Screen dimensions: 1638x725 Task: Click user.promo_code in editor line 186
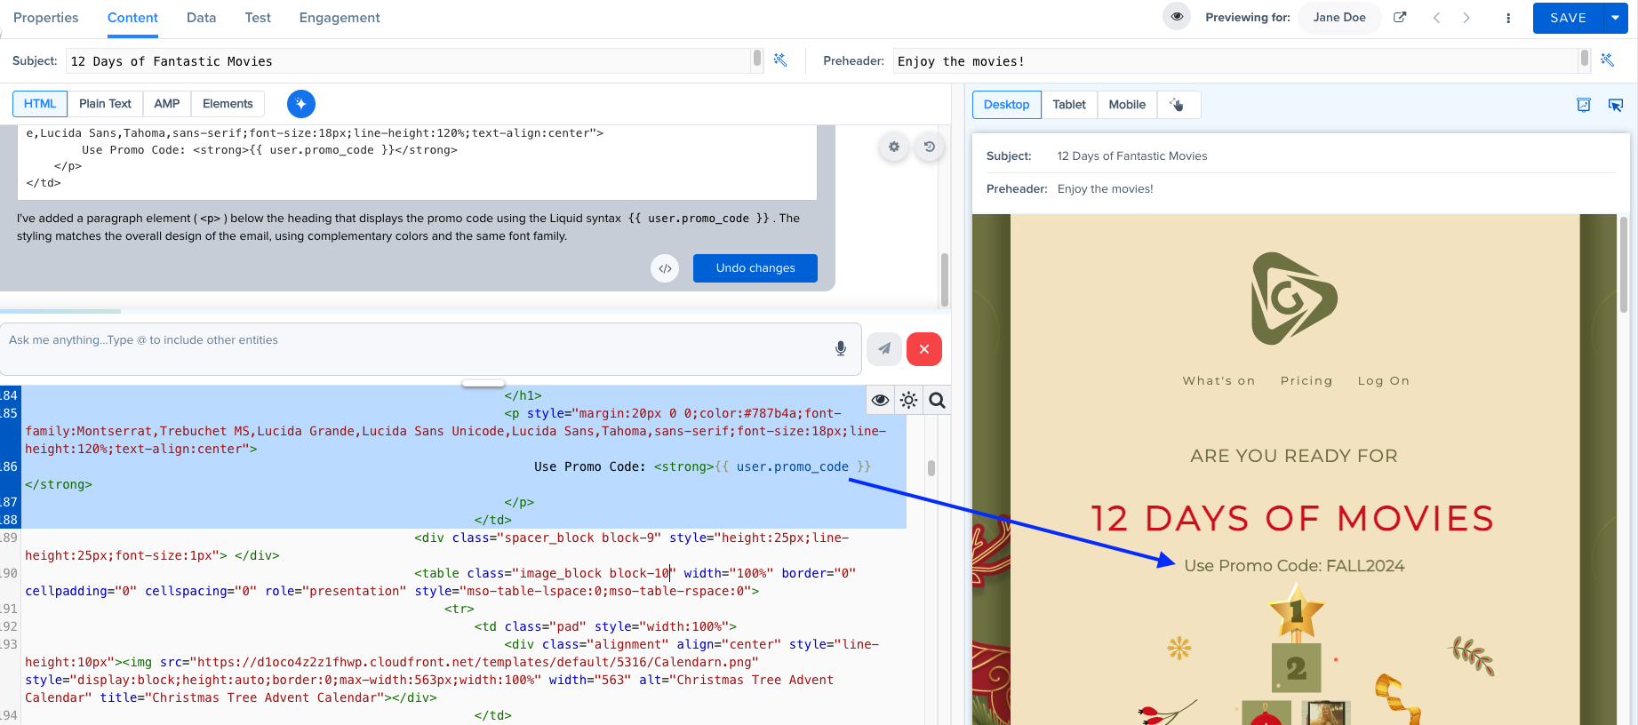pyautogui.click(x=792, y=466)
